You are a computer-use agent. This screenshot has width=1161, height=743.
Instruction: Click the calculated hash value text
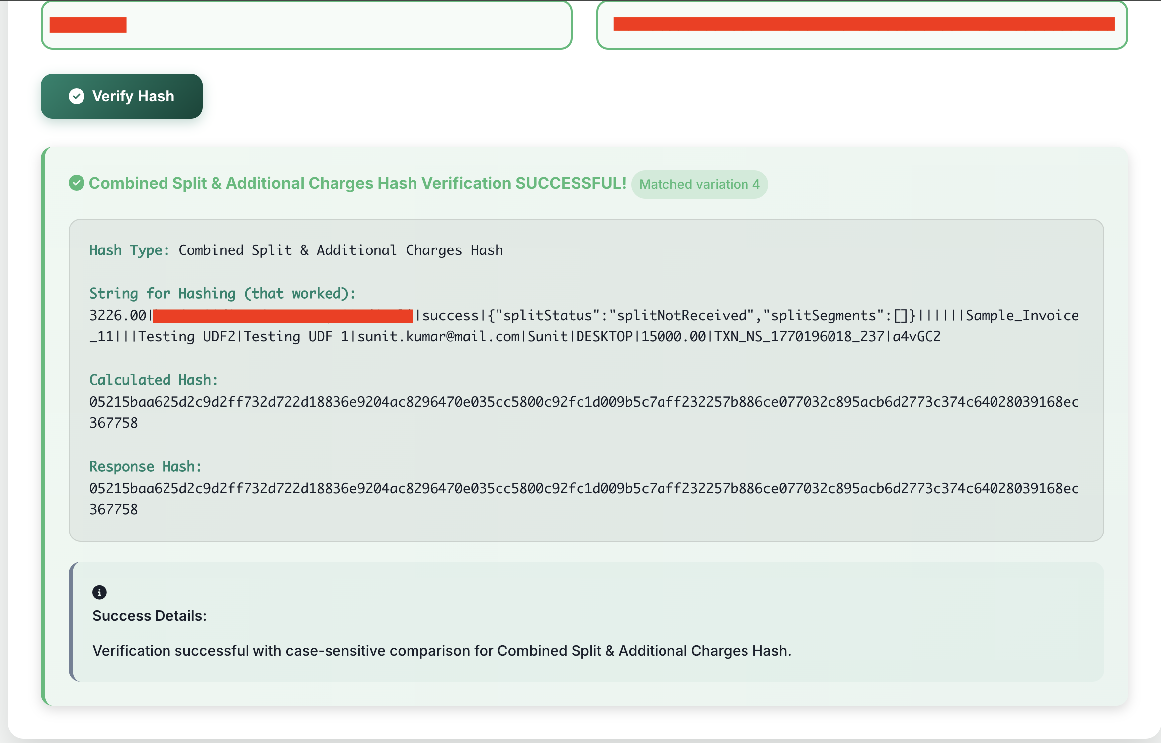583,402
